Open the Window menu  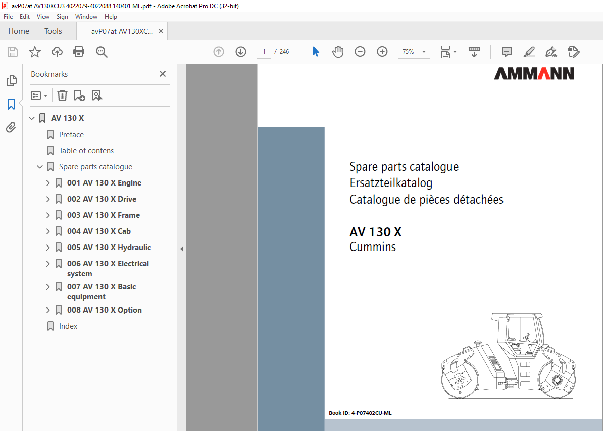click(x=86, y=17)
